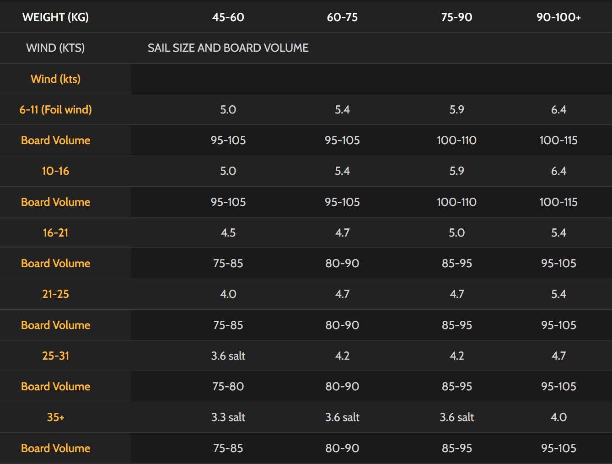This screenshot has height=464, width=612.
Task: Click the 10-16 wind range row label
Action: tap(55, 171)
